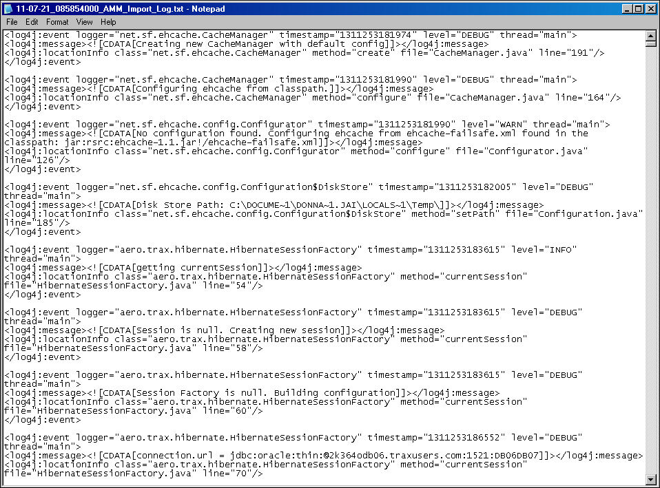Close the Notepad window
660x488 pixels.
[650, 9]
